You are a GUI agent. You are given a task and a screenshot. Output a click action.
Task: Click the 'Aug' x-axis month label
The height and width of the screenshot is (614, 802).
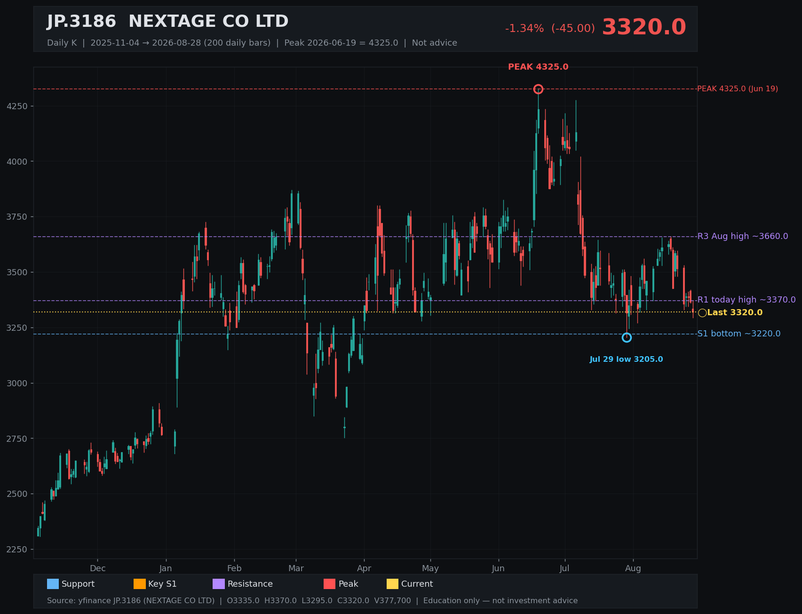[x=633, y=568]
